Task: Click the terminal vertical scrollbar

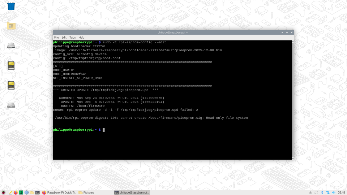Action: coord(293,100)
